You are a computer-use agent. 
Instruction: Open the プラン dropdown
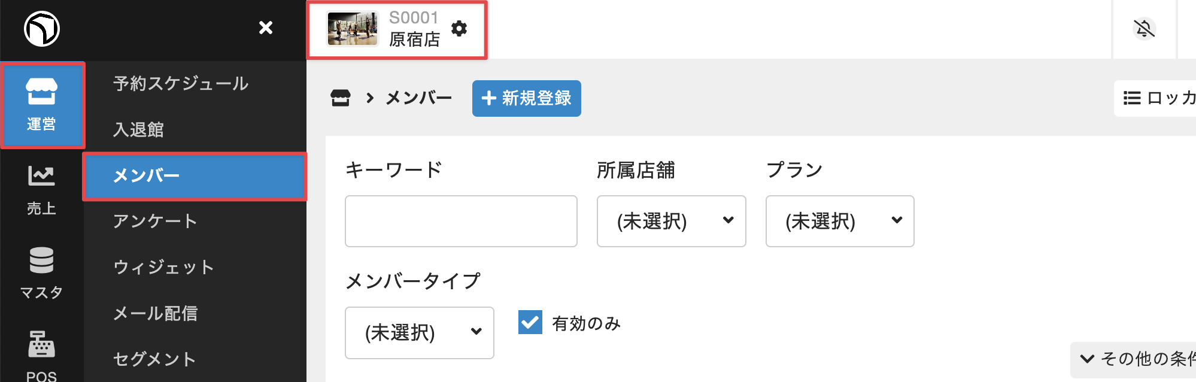(839, 221)
